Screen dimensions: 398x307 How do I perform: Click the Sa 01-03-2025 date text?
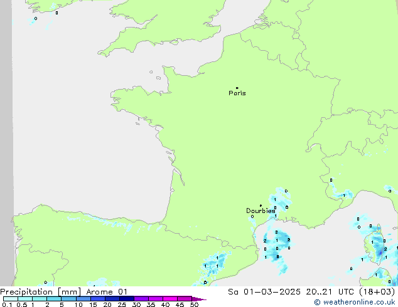tap(264, 292)
